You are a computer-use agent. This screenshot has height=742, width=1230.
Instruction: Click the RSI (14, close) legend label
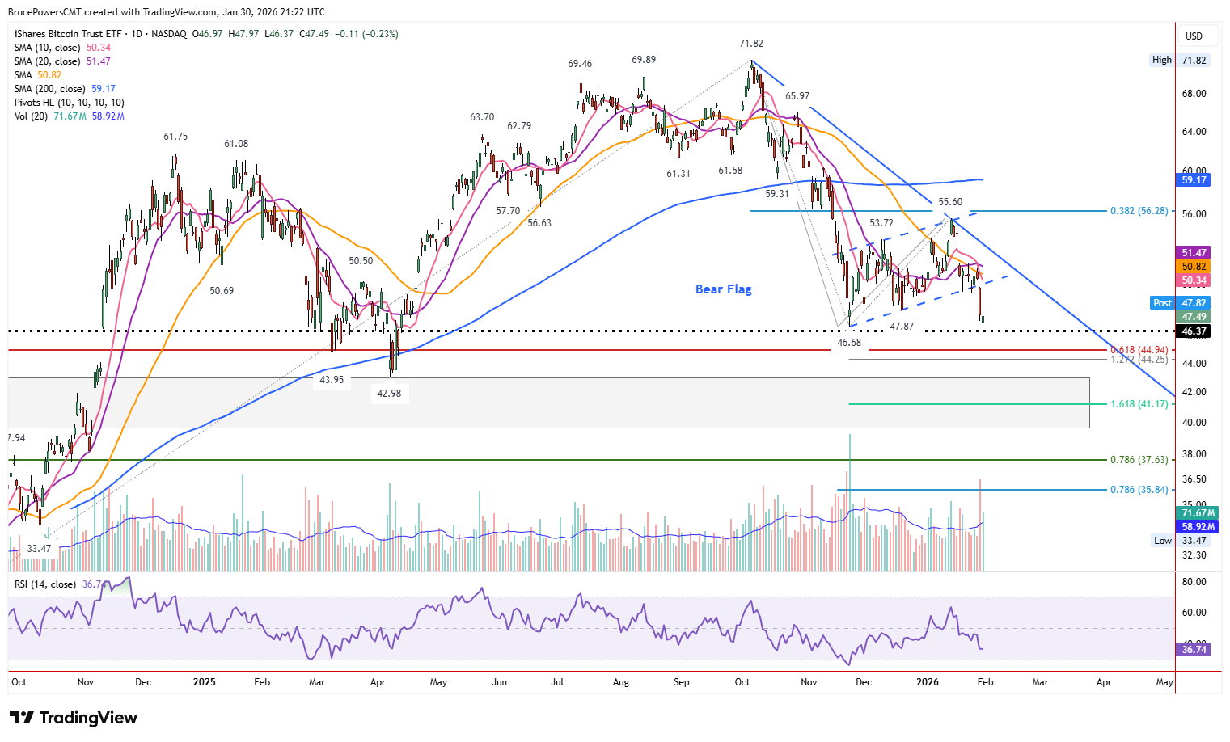[45, 584]
